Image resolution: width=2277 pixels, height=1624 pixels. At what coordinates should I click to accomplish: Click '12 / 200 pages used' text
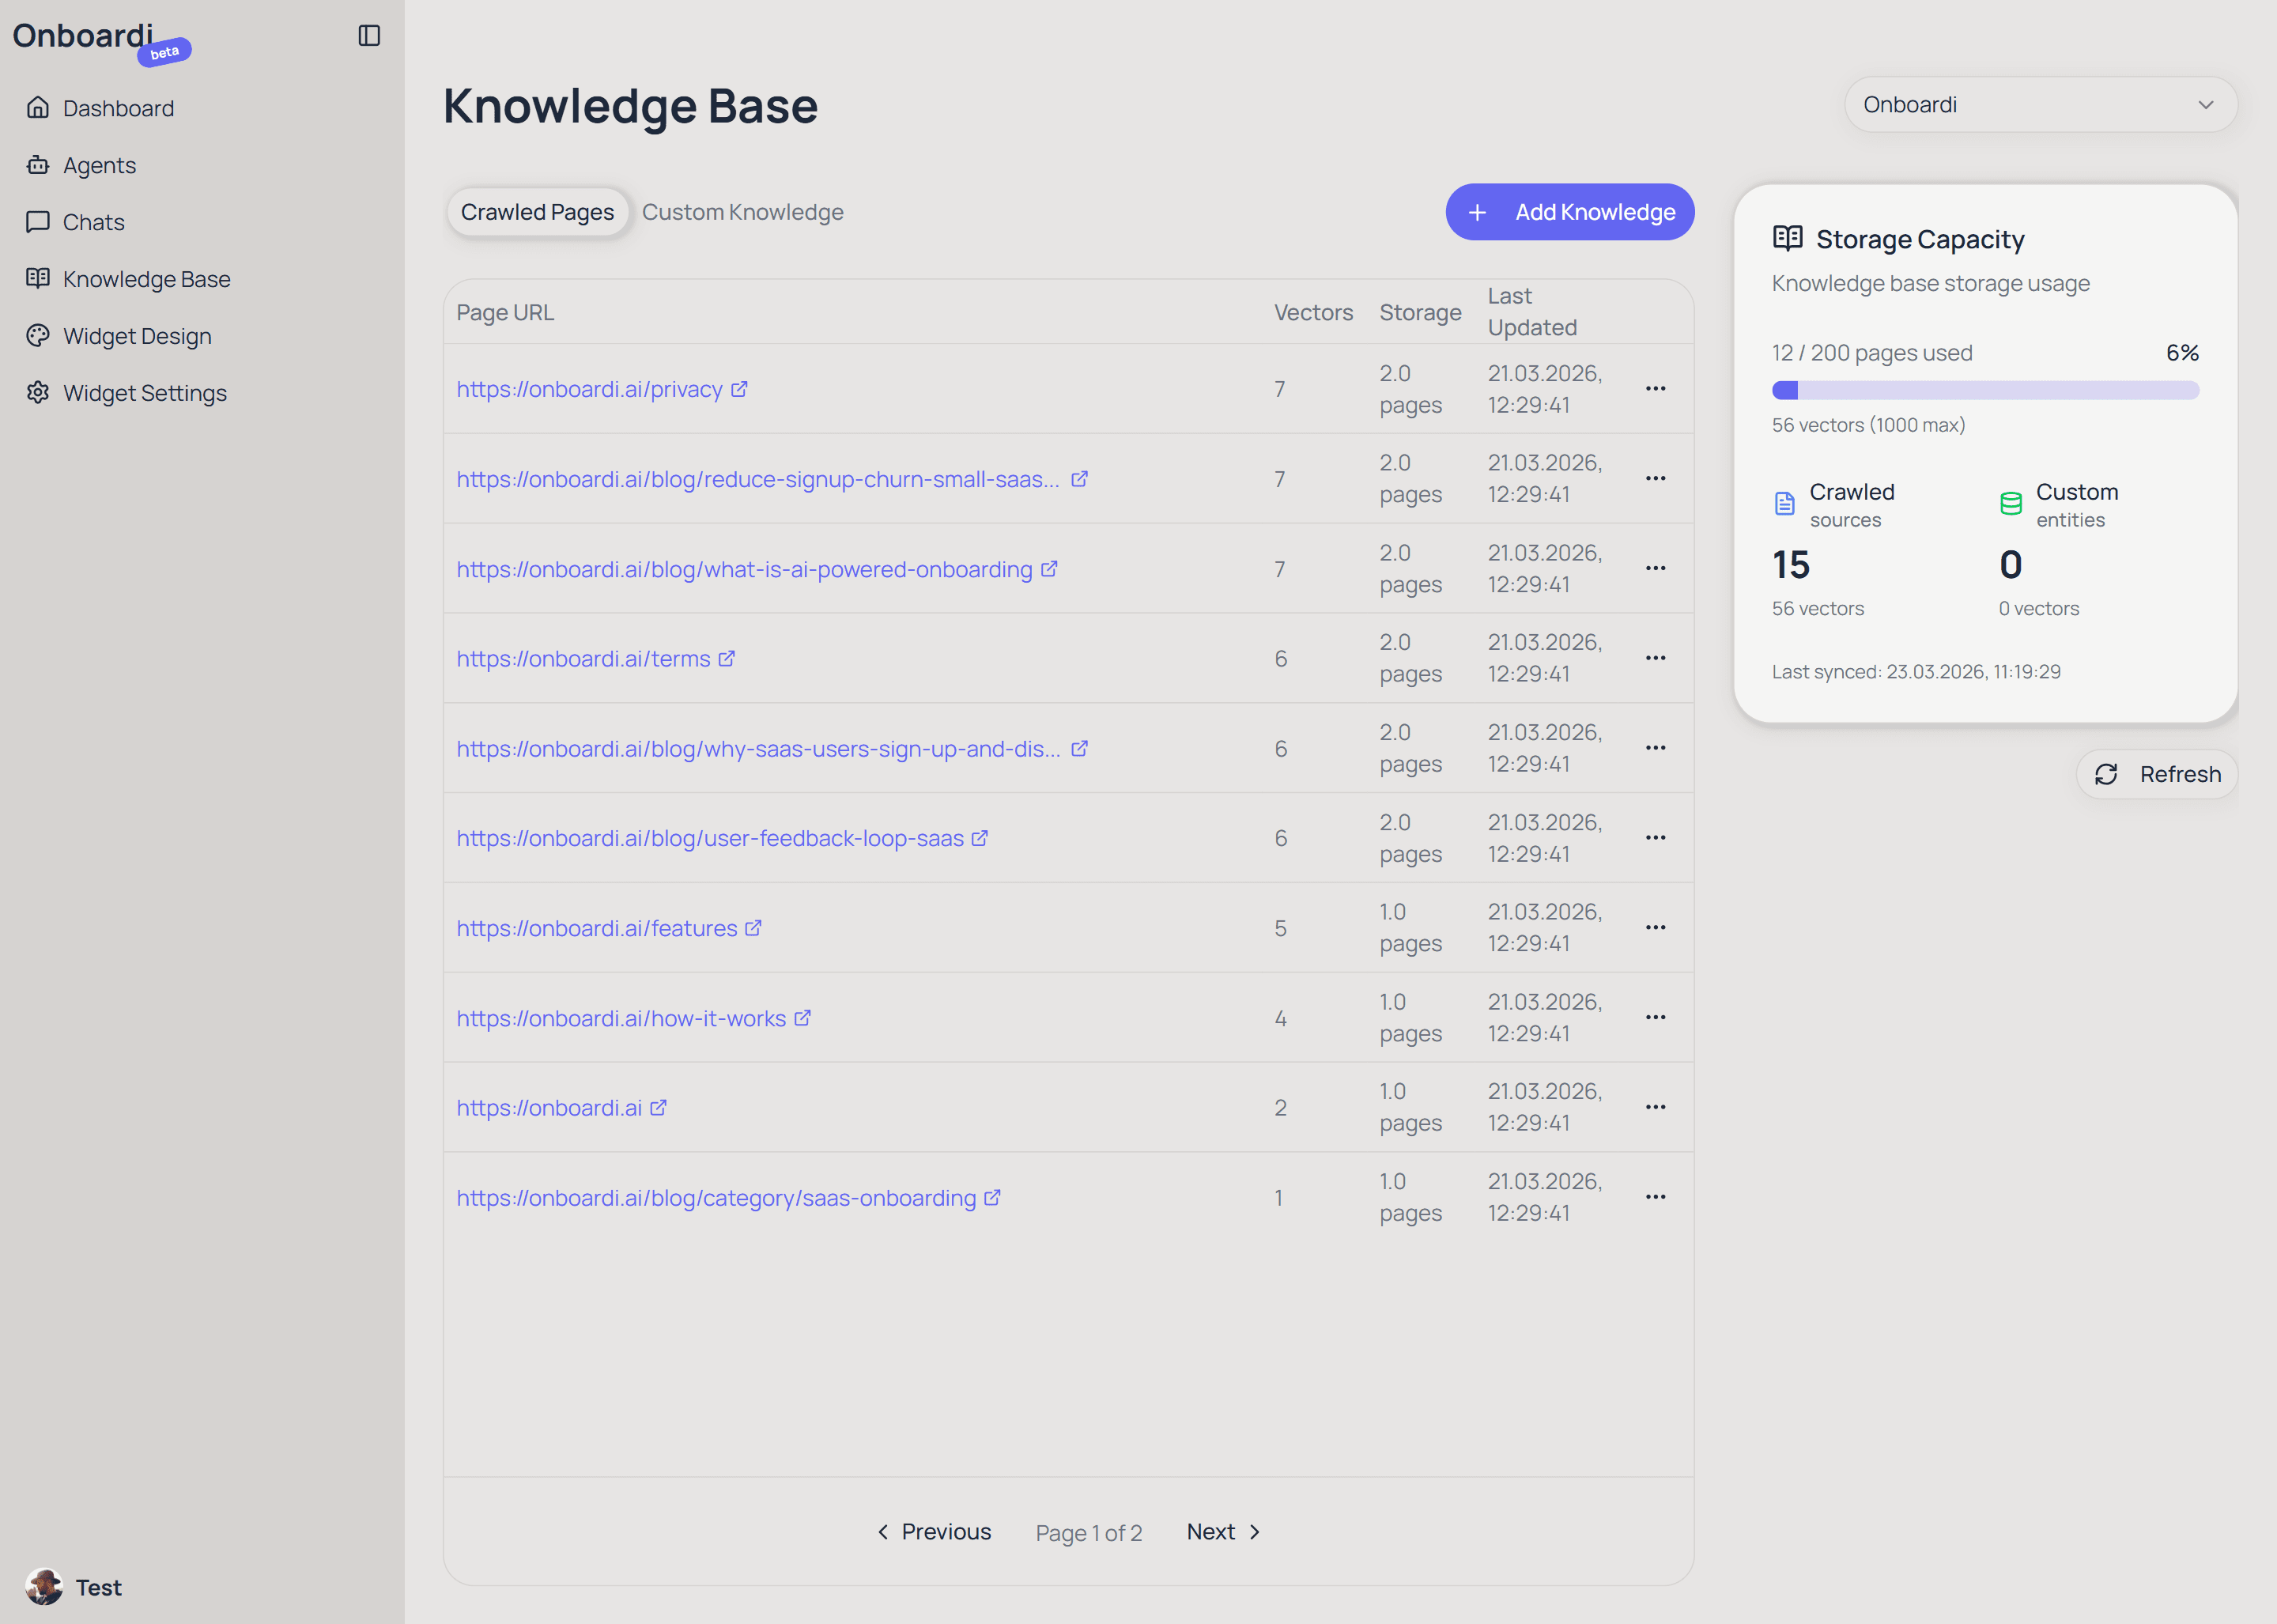(x=1872, y=353)
